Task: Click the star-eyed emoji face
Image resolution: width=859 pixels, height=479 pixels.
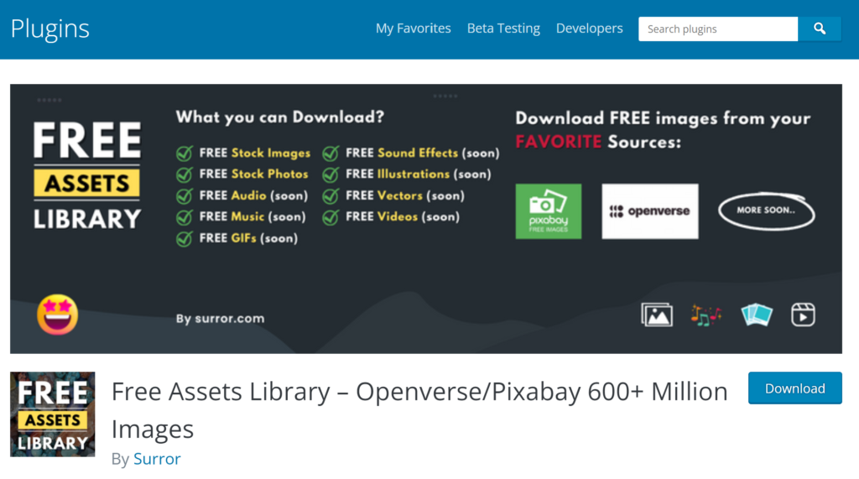Action: pyautogui.click(x=58, y=315)
